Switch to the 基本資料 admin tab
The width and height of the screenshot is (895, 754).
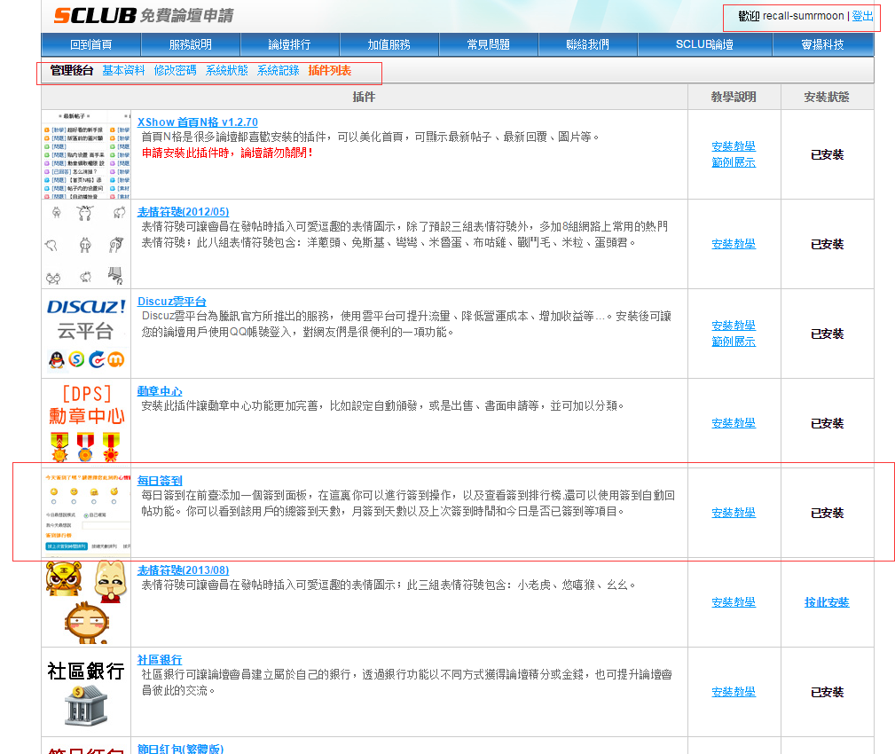pos(124,70)
